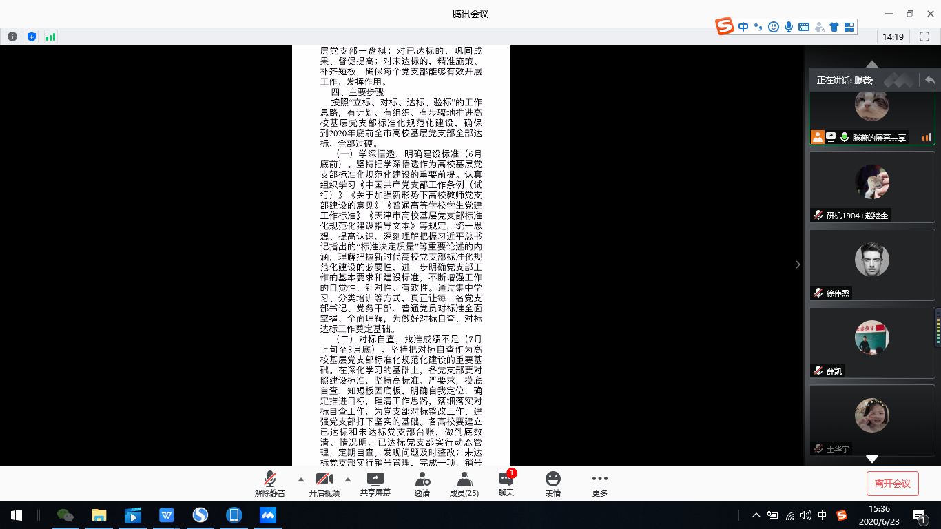Screen dimensions: 941x529
Task: Click the blue security shield icon
Action: [x=31, y=37]
